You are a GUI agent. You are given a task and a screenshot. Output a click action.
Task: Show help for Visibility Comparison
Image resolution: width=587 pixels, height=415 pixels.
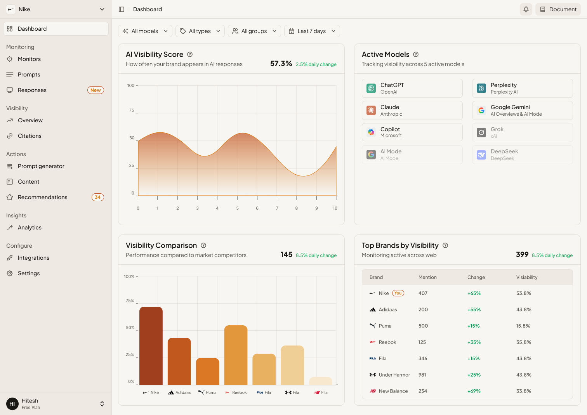[203, 245]
